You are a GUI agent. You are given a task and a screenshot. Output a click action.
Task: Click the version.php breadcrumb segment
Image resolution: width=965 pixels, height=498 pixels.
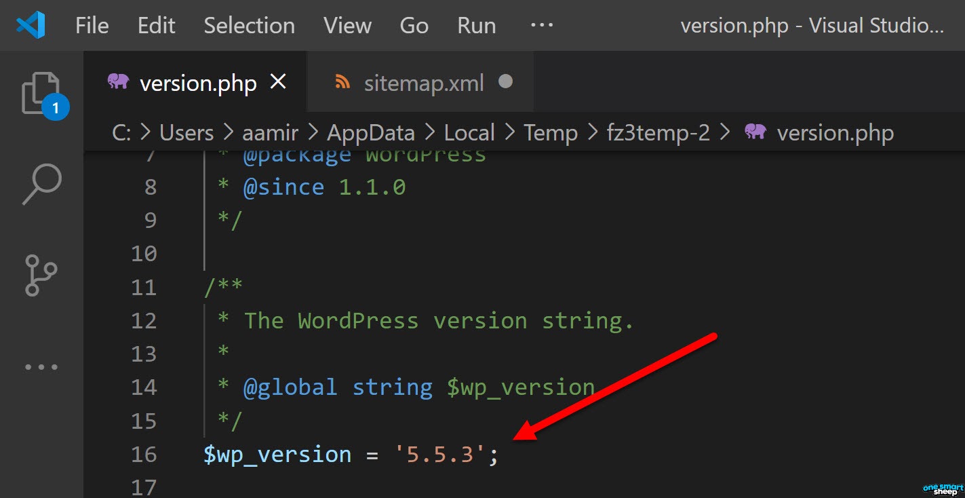[x=835, y=132]
